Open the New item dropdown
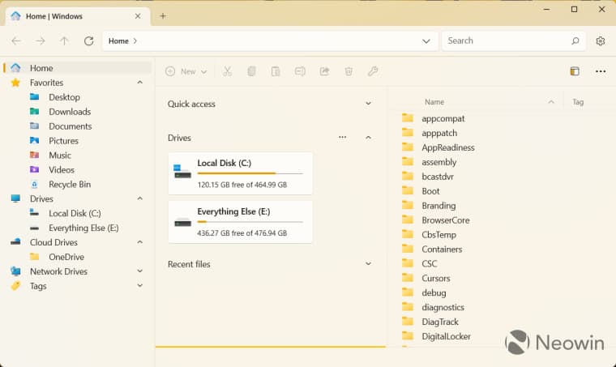Viewport: 616px width, 367px height. coord(186,71)
